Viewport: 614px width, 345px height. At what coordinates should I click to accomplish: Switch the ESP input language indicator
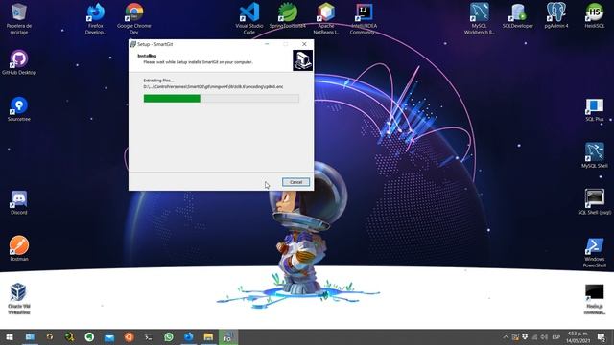coord(556,337)
